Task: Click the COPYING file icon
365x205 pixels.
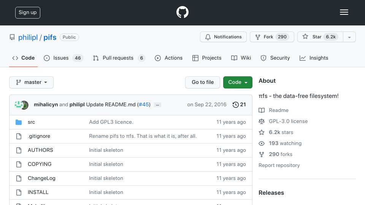Action: click(19, 164)
